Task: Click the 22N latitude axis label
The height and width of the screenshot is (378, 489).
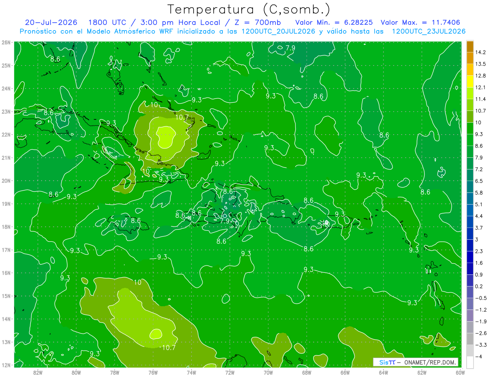Action: click(x=6, y=135)
